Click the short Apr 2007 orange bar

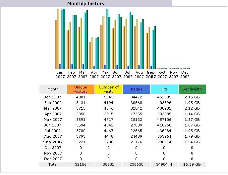tap(90, 55)
